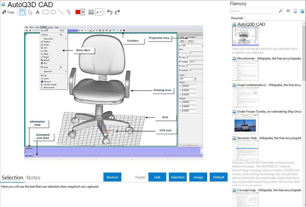Click the Default paste button
This screenshot has height=207, width=306.
point(219,177)
